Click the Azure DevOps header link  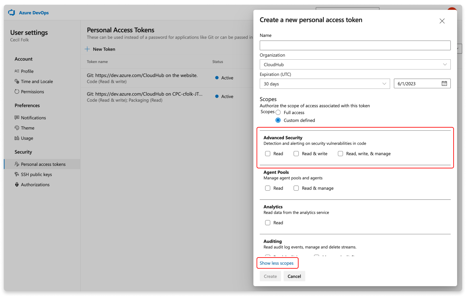[34, 13]
